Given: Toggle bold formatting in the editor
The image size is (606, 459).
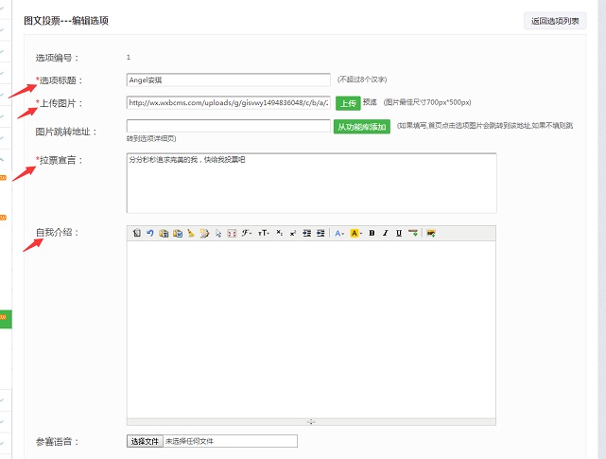Looking at the screenshot, I should [x=372, y=233].
